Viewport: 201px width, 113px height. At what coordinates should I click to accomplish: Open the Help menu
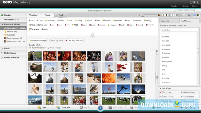195,6
